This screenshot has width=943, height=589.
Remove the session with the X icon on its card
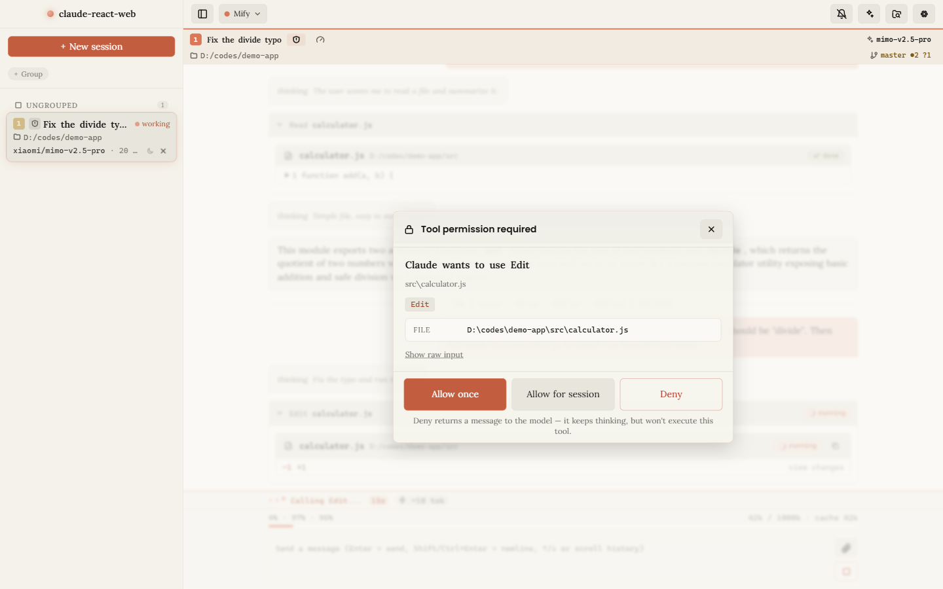click(x=163, y=151)
